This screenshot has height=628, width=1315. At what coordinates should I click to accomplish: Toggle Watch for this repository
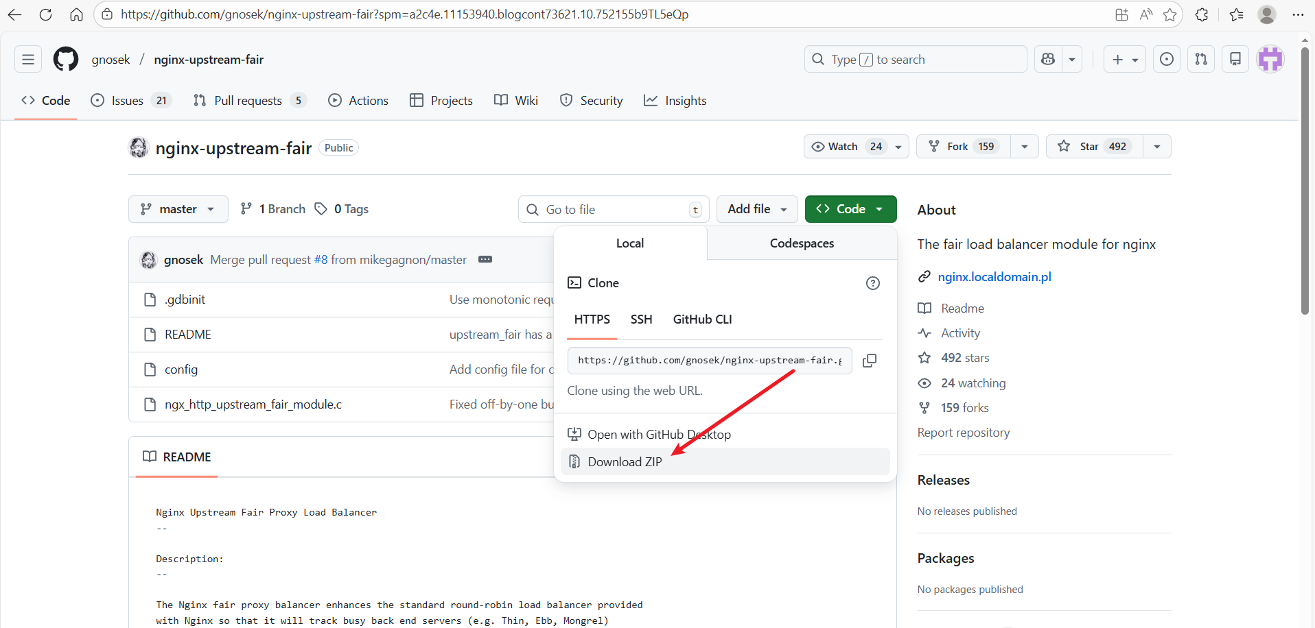tap(844, 147)
